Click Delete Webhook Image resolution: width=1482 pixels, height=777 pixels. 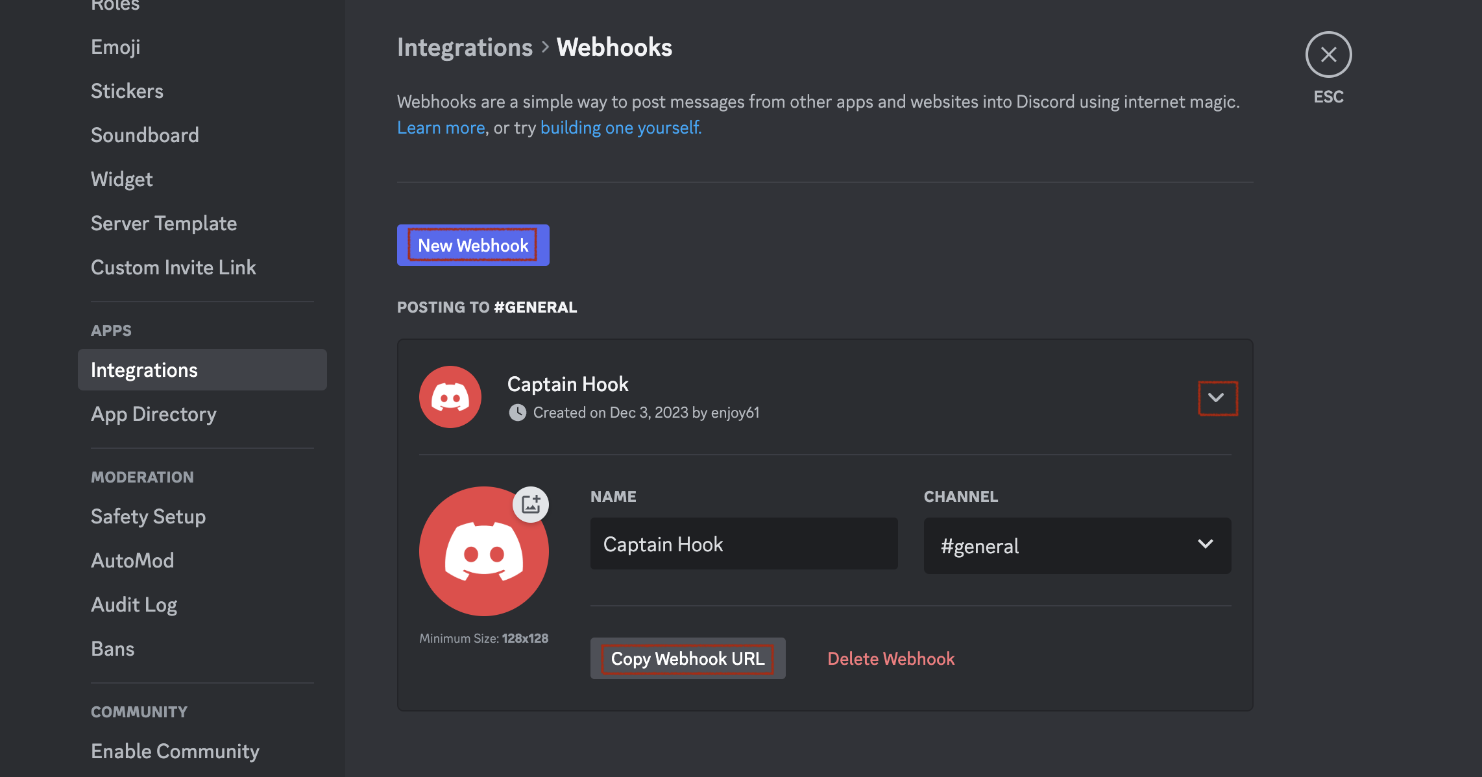(x=891, y=658)
